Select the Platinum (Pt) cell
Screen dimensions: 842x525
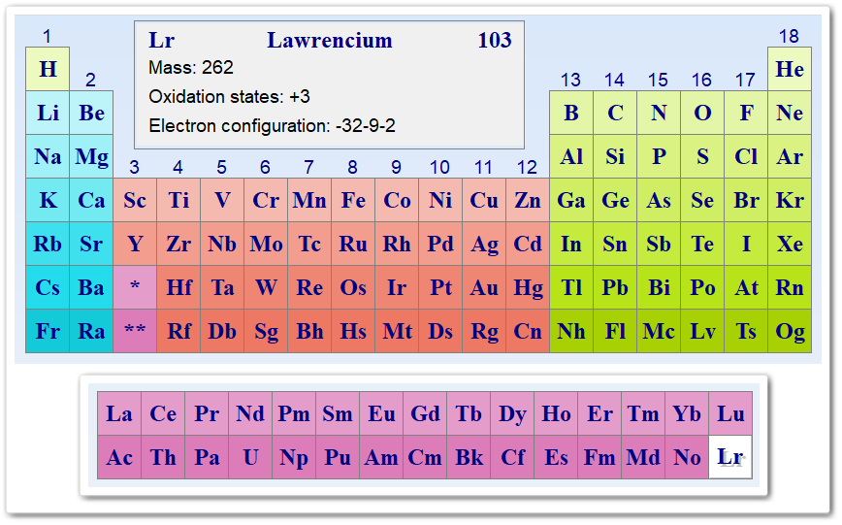tap(440, 287)
